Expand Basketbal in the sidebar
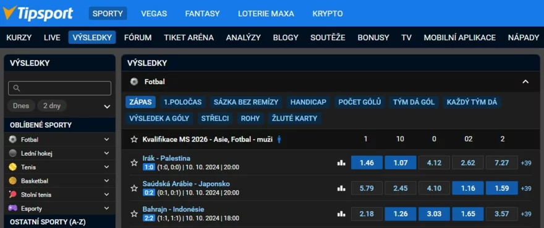The image size is (544, 228). (x=106, y=181)
